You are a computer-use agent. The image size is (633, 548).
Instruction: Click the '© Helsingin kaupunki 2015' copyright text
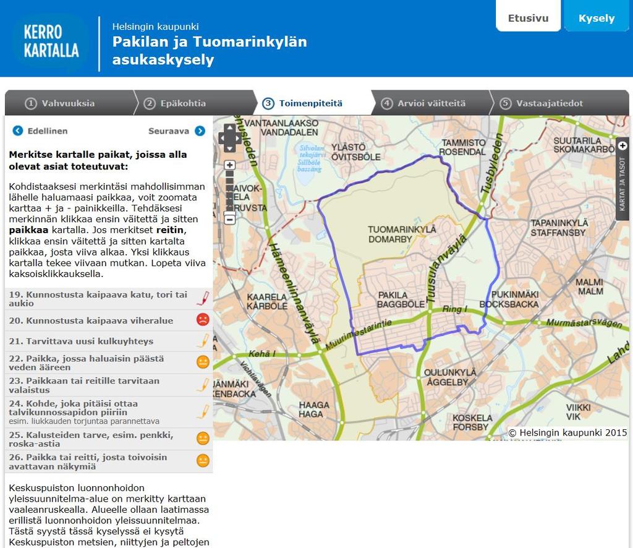coord(567,432)
